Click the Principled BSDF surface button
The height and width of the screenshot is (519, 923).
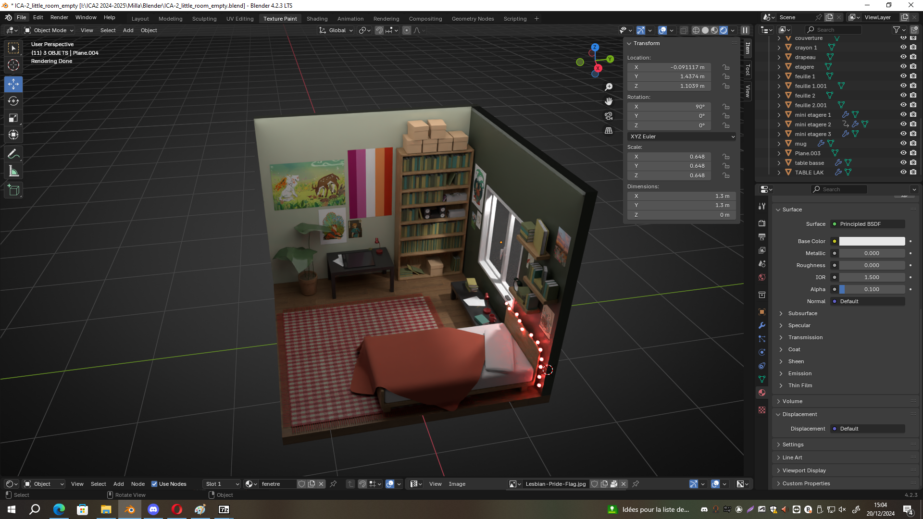point(867,224)
